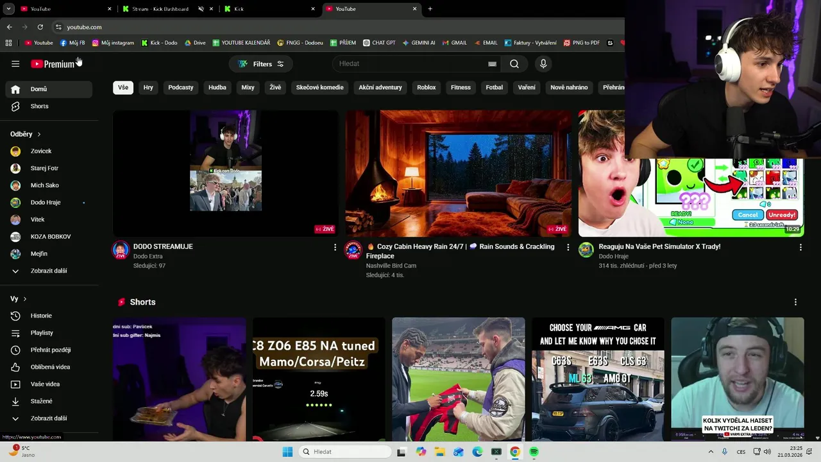Select the Roblox filter chip
Viewport: 821px width, 462px height.
(x=427, y=87)
